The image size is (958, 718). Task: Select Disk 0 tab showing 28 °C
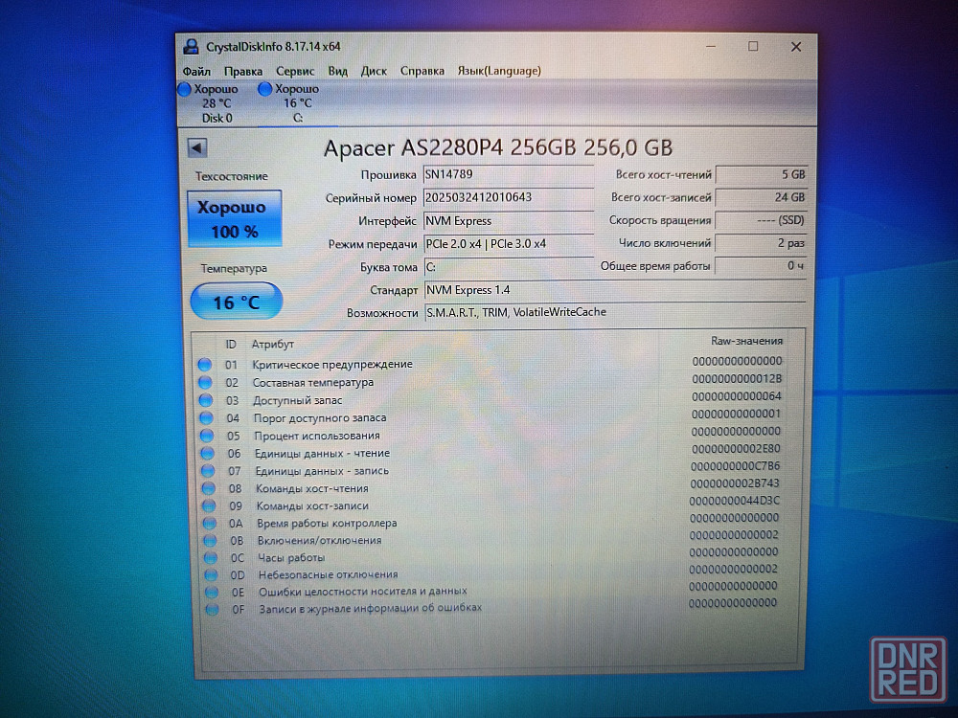click(x=216, y=103)
